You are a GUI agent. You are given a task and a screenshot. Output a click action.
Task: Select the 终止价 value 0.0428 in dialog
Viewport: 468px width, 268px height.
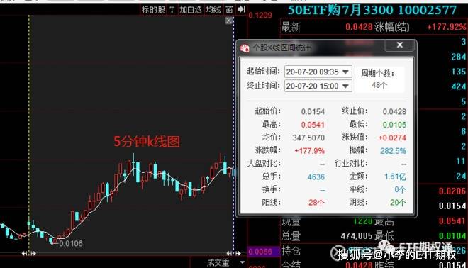(x=394, y=111)
